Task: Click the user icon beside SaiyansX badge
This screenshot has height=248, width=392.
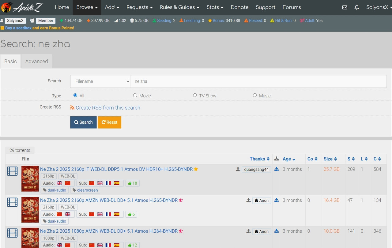Action: tap(2, 21)
